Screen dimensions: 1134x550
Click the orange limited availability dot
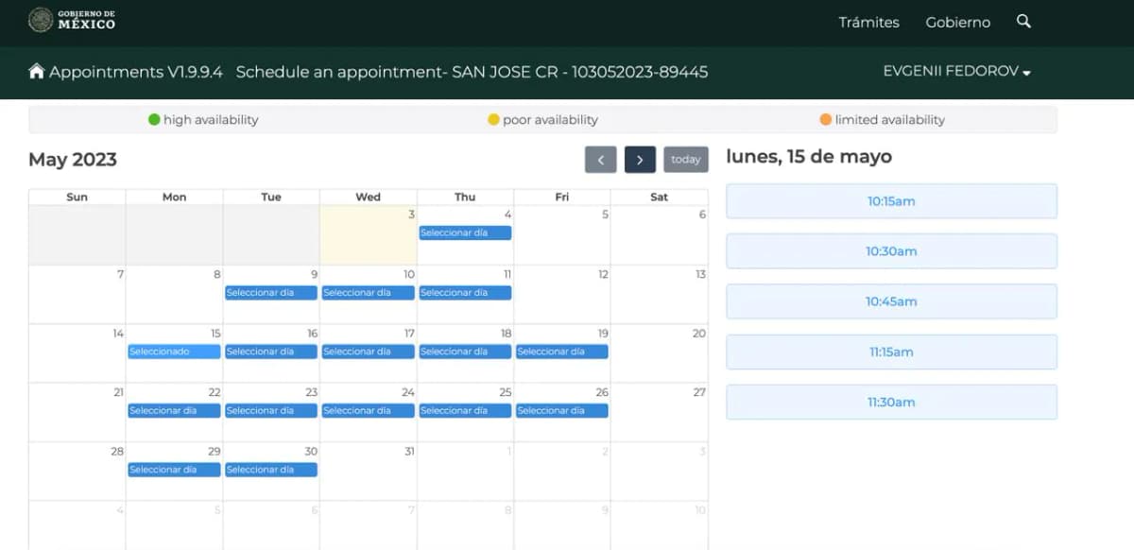pyautogui.click(x=826, y=120)
